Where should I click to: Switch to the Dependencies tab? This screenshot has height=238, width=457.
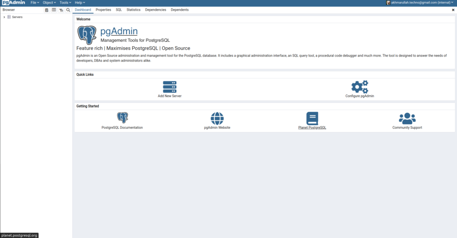coord(156,10)
